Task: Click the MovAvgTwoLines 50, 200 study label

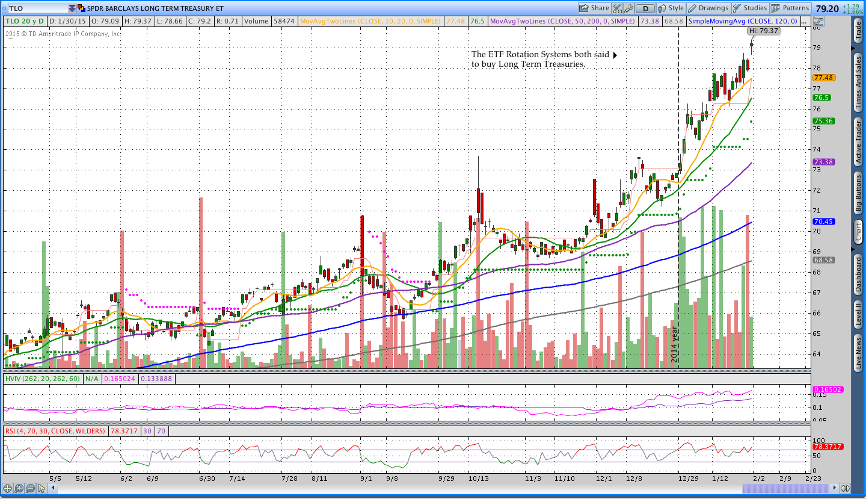Action: click(563, 21)
